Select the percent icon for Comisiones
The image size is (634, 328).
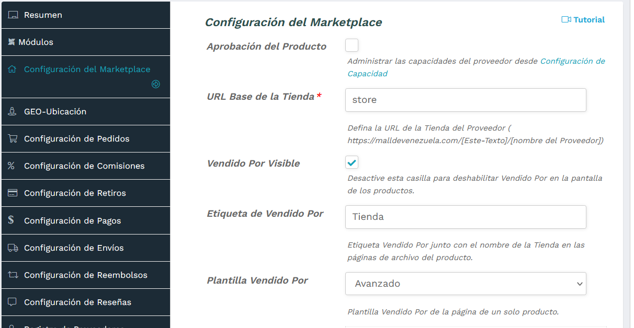pos(13,166)
